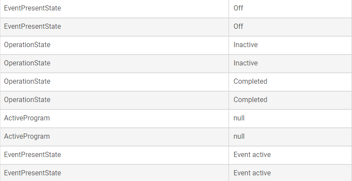Click OperationState in the white Inactive row
Viewport: 352px width, 181px height.
click(27, 44)
